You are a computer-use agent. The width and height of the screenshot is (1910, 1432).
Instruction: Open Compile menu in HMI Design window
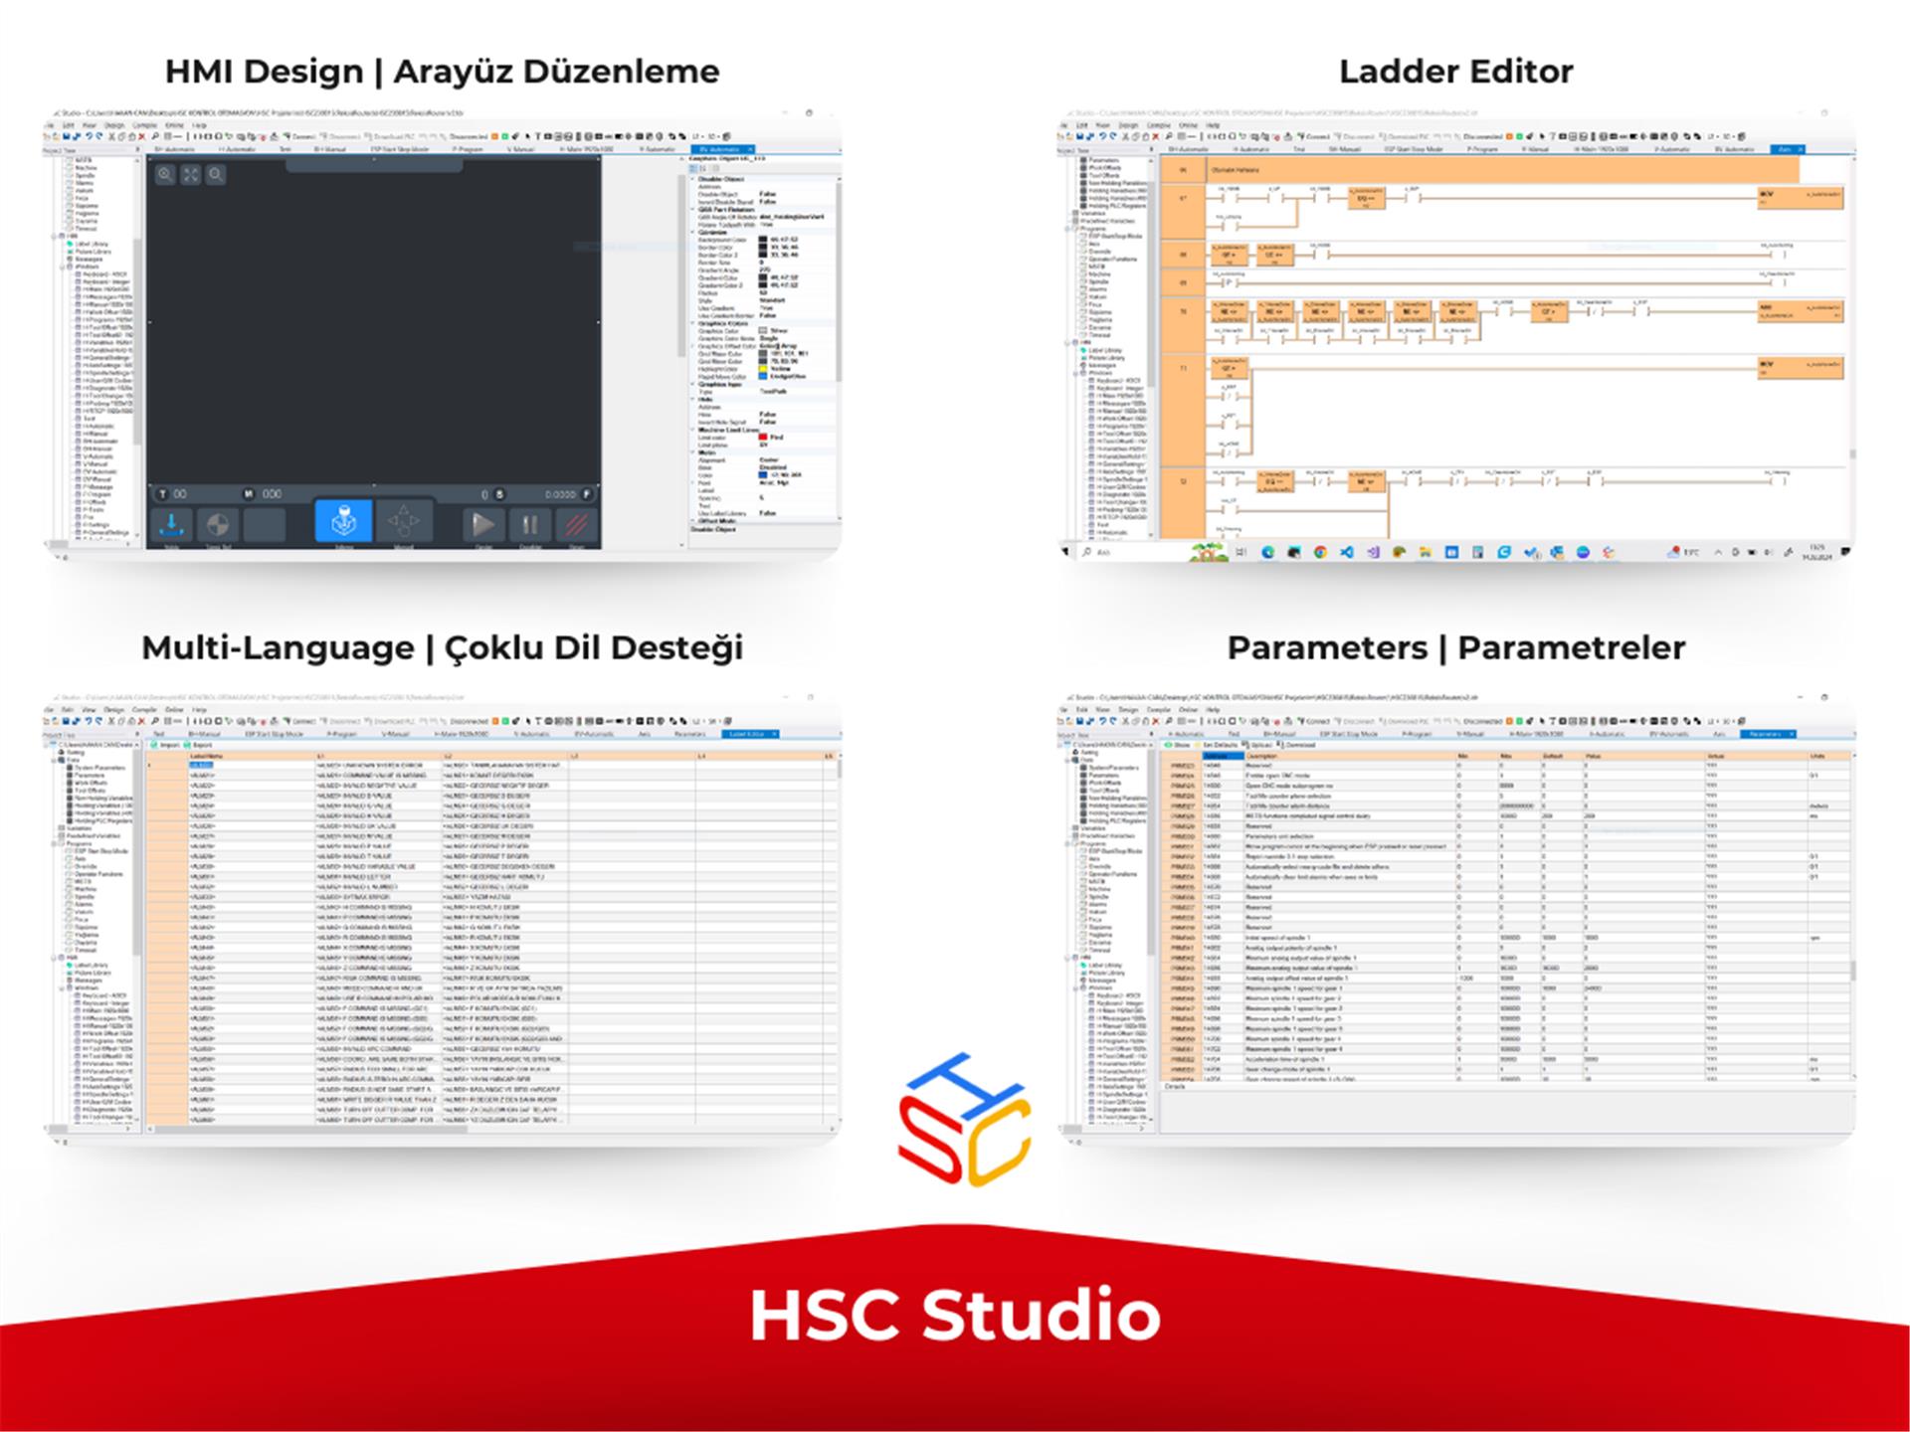[x=145, y=125]
